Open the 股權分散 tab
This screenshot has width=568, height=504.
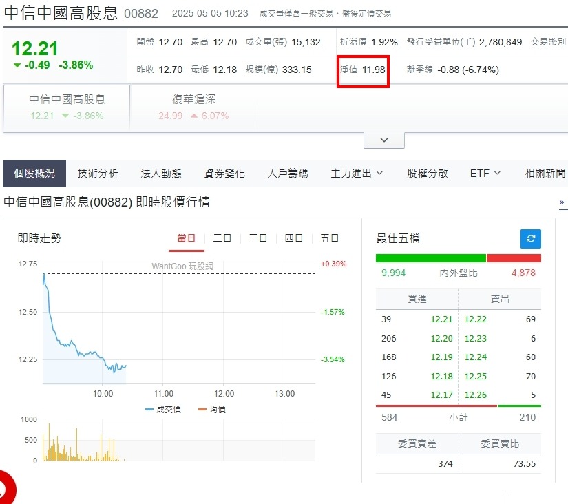[428, 174]
